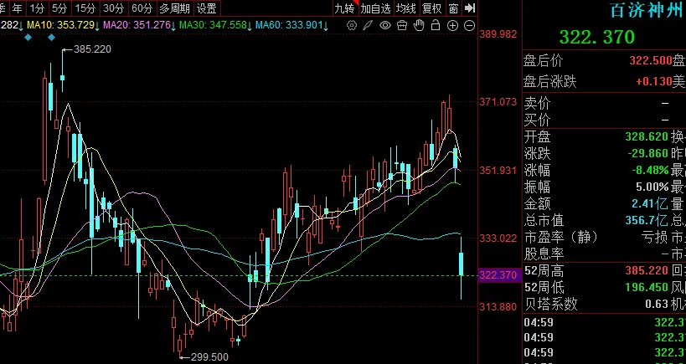Click the second blue diamond event marker
Image resolution: width=686 pixels, height=364 pixels.
(51, 38)
